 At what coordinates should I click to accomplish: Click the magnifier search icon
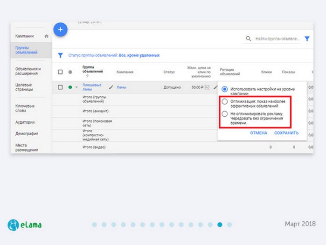coord(248,39)
